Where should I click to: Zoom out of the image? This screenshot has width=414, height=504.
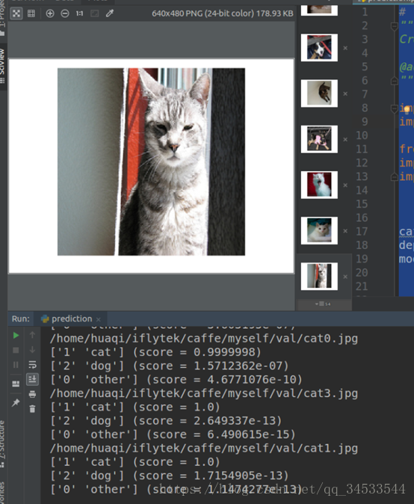(65, 13)
